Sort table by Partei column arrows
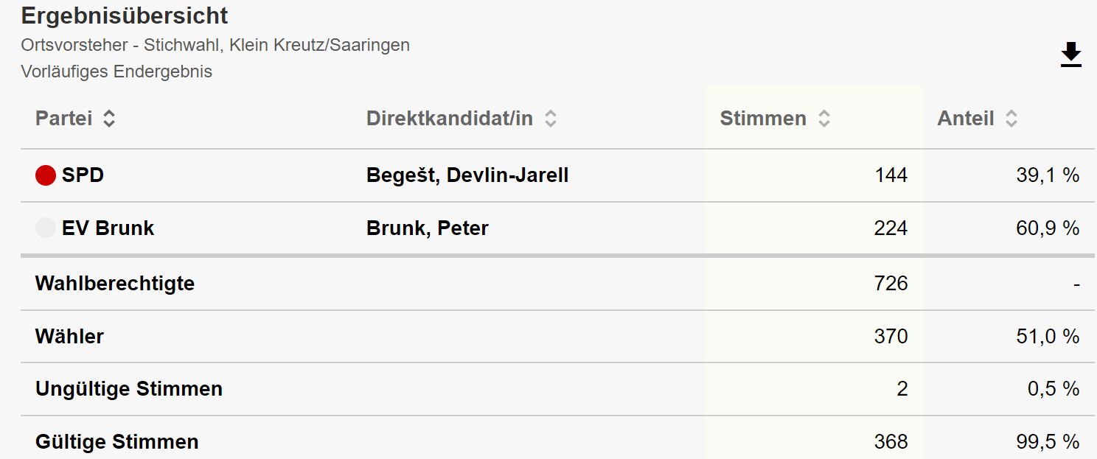 [x=109, y=119]
